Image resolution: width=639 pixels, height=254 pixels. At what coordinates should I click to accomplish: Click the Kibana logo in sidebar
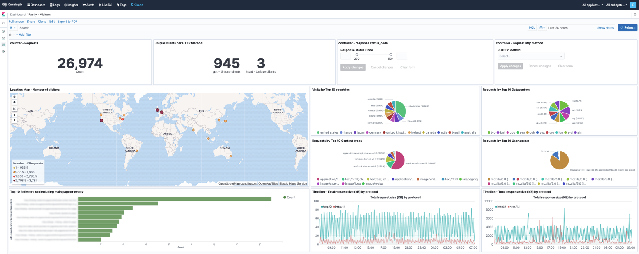coord(3,14)
